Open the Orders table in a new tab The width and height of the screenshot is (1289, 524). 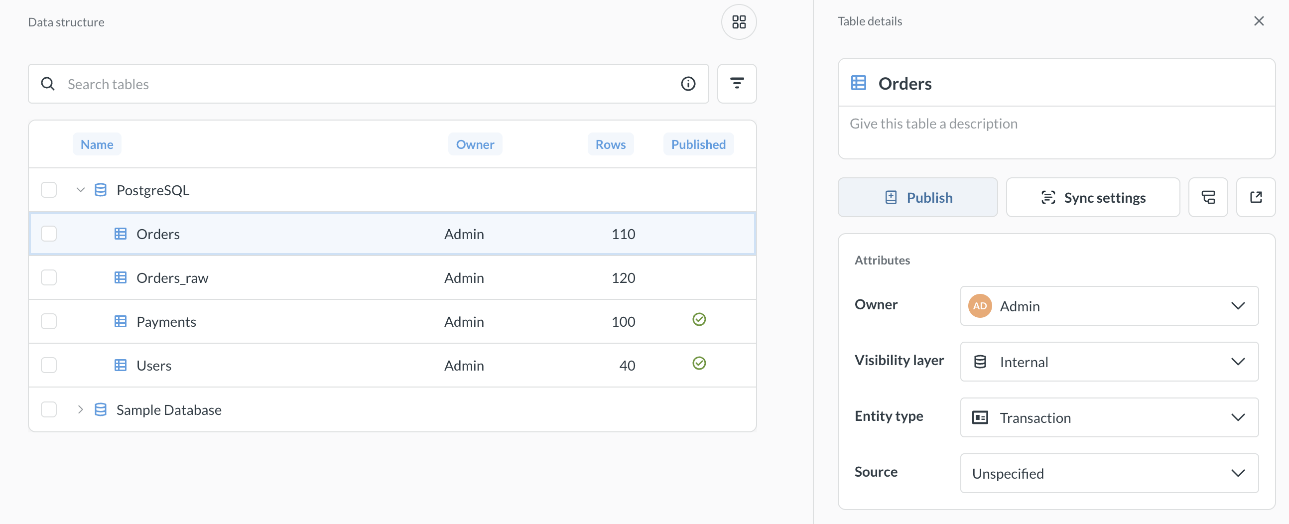coord(1257,197)
